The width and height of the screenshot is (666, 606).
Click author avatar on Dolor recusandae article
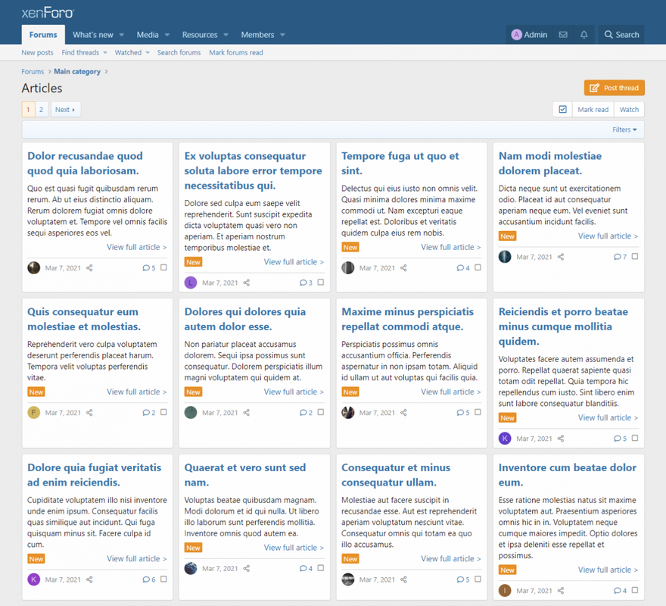(x=34, y=268)
